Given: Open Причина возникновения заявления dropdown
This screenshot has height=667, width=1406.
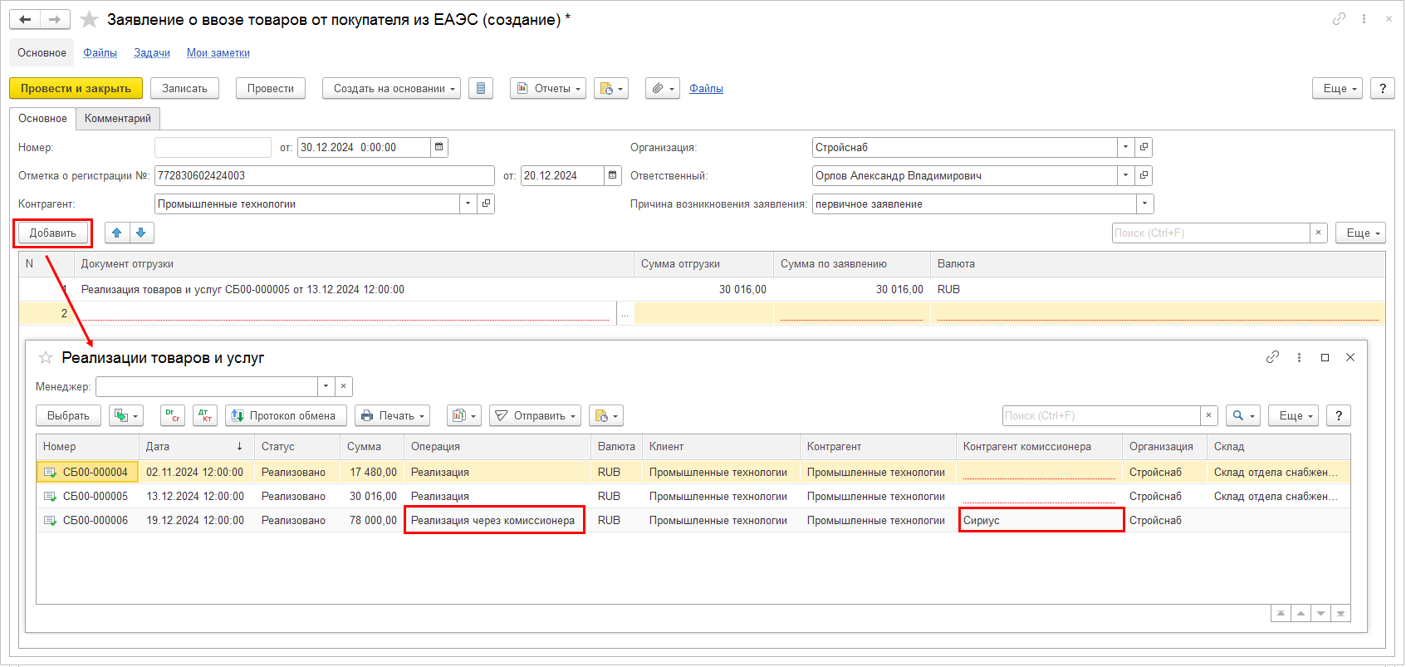Looking at the screenshot, I should (1144, 204).
